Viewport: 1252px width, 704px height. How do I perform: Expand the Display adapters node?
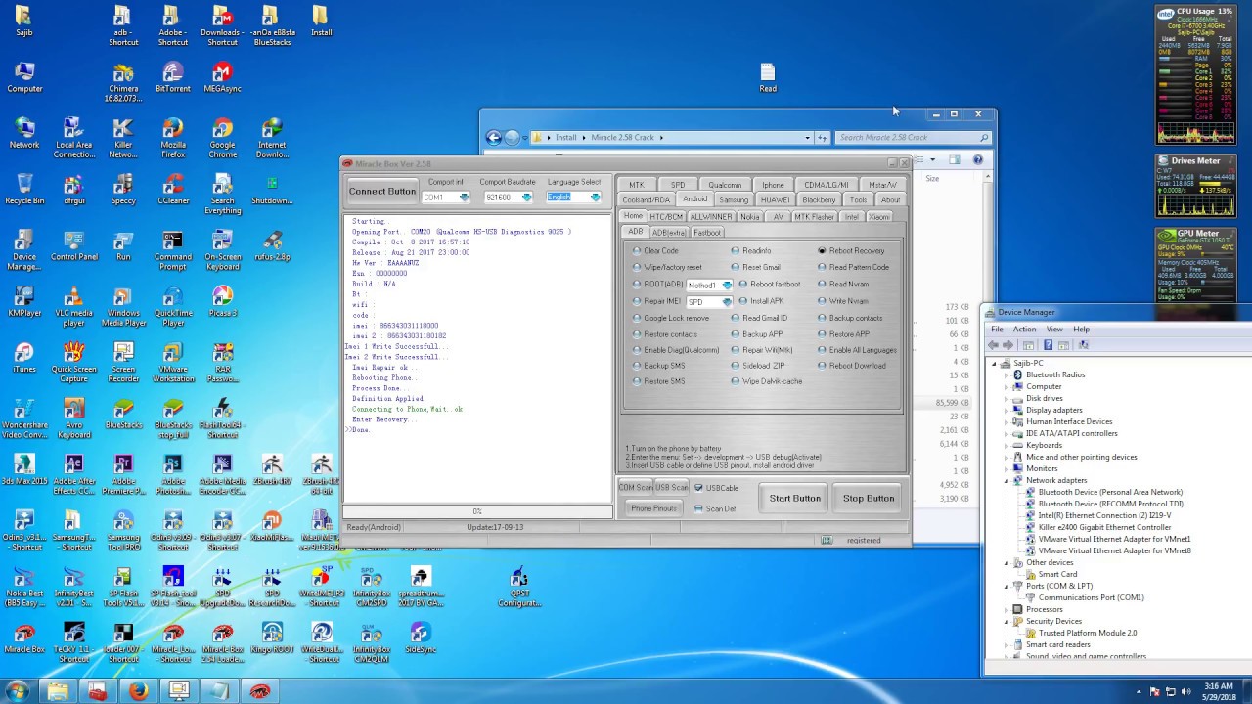(1006, 411)
